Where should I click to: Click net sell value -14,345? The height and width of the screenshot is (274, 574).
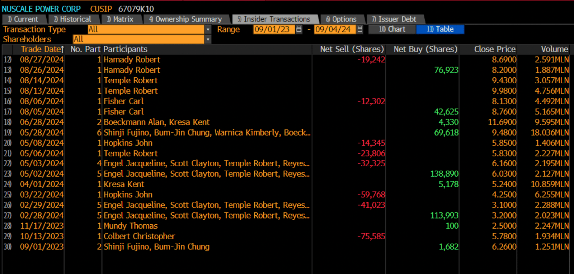coord(371,143)
